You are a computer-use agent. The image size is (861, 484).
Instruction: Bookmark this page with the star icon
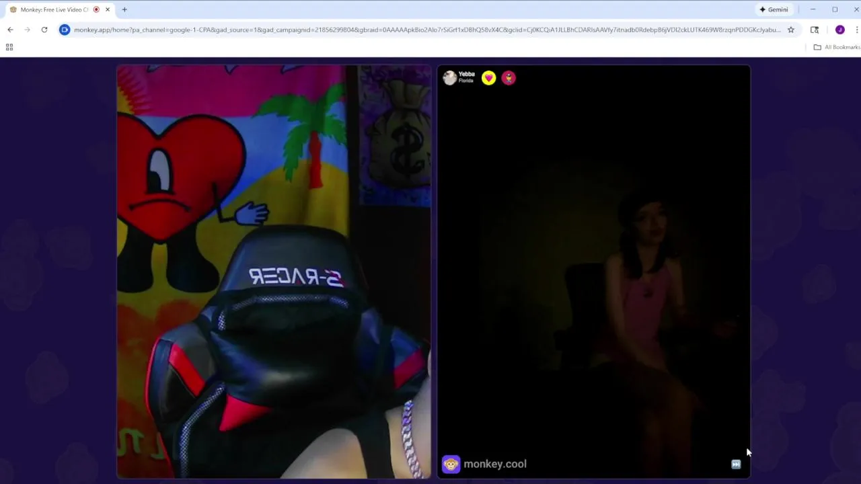click(791, 30)
